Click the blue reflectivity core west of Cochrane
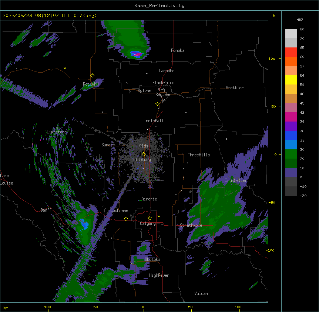 point(84,224)
